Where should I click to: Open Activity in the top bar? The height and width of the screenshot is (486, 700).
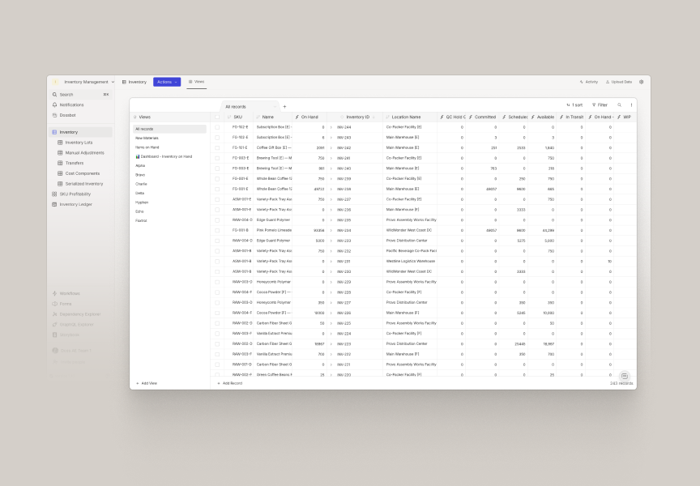[x=589, y=82]
